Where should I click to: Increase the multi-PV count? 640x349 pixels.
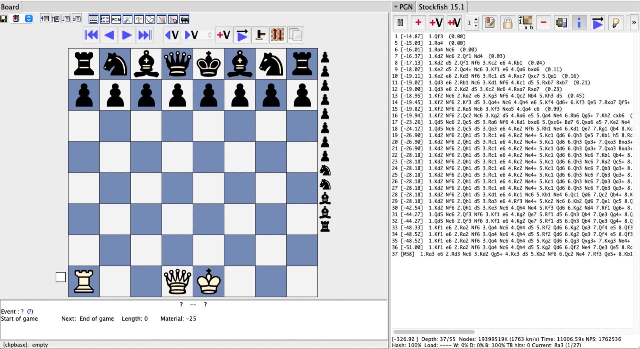point(476,20)
